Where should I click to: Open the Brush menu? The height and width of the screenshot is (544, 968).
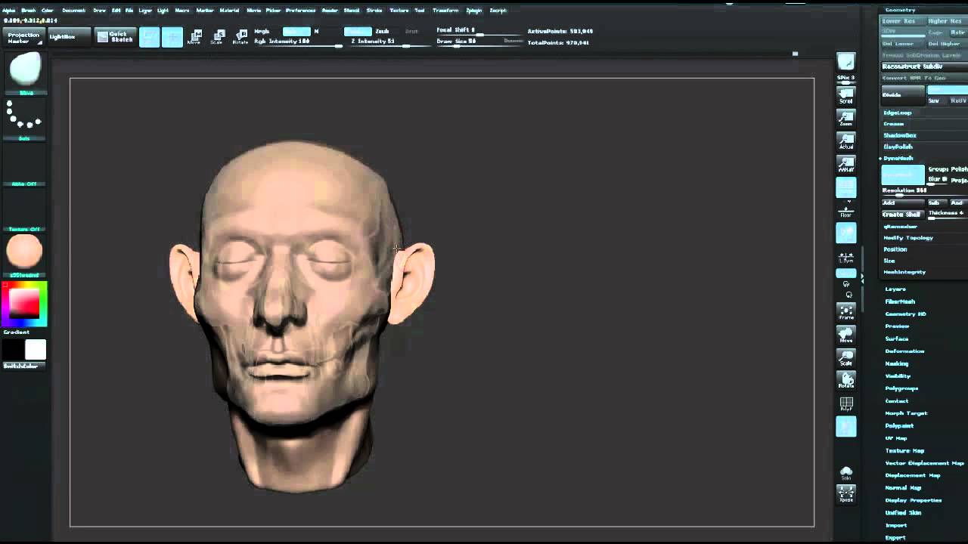(x=29, y=11)
